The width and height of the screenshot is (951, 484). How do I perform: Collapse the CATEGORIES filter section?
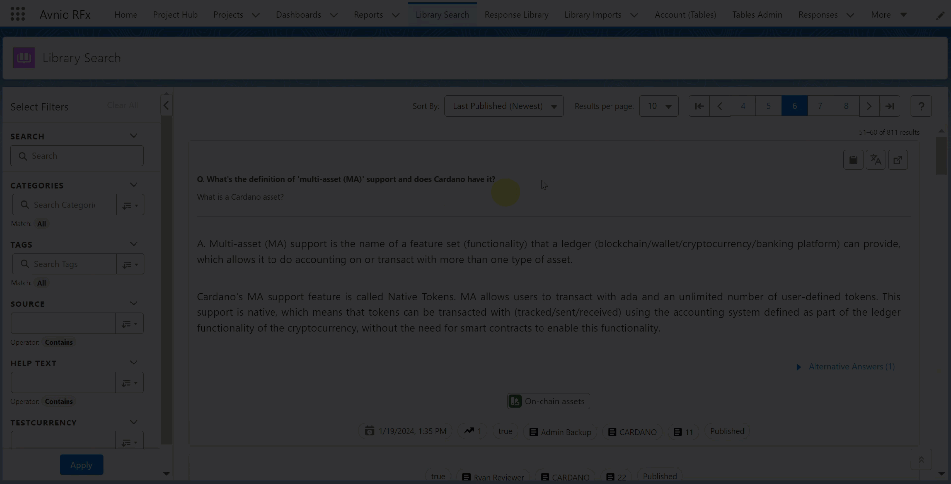coord(134,185)
